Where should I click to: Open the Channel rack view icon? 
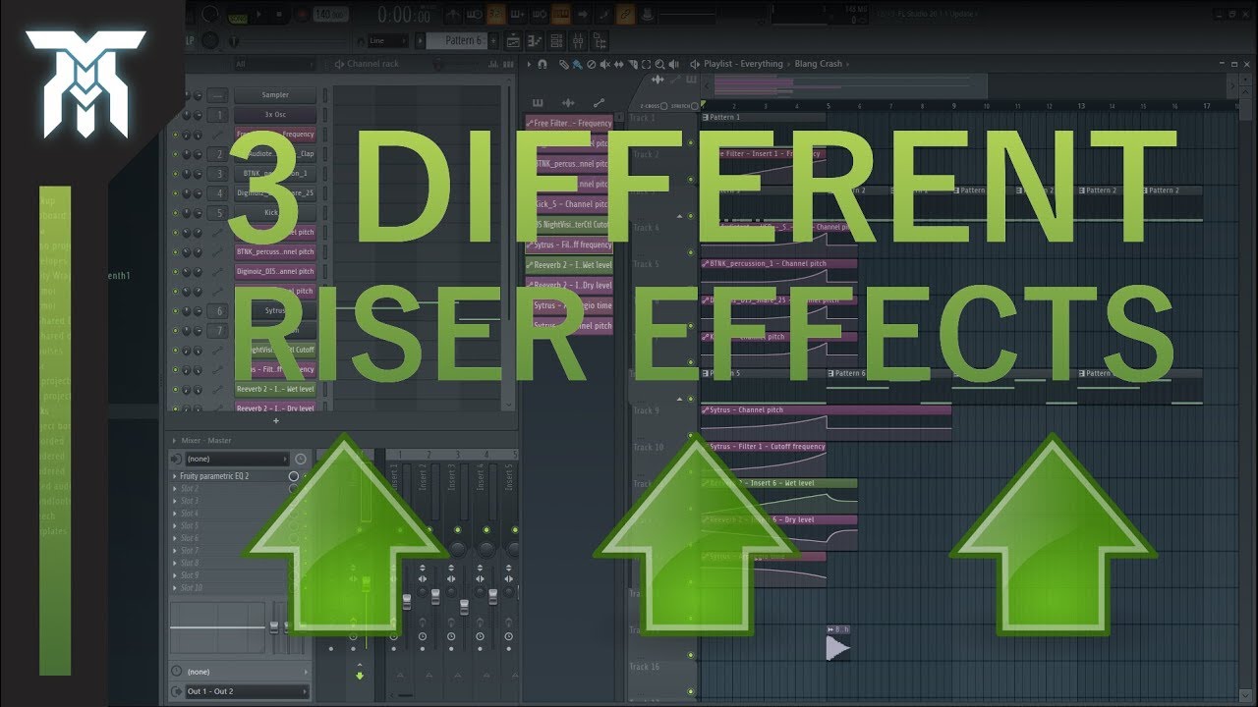(x=556, y=40)
